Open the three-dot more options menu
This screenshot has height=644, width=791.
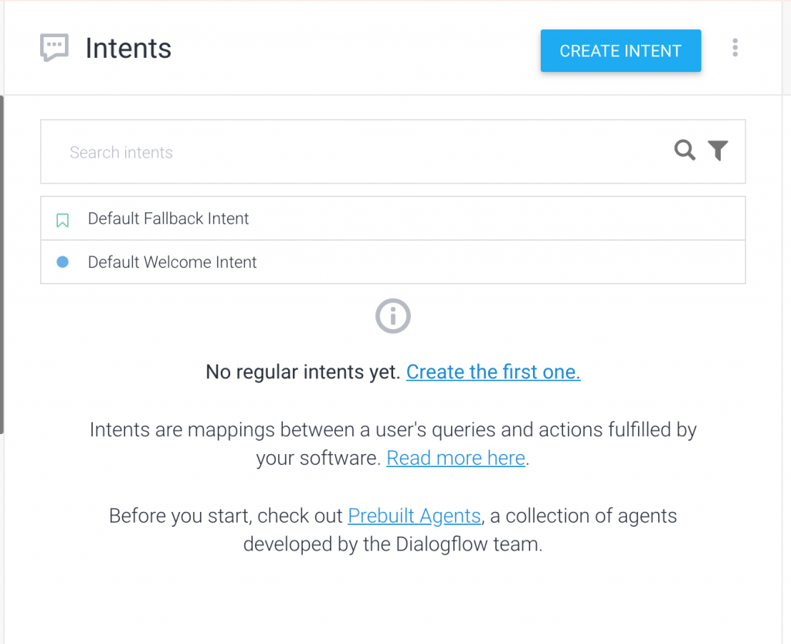[x=735, y=49]
